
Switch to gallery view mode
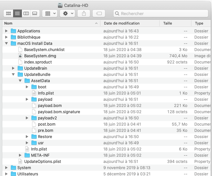(x=35, y=13)
